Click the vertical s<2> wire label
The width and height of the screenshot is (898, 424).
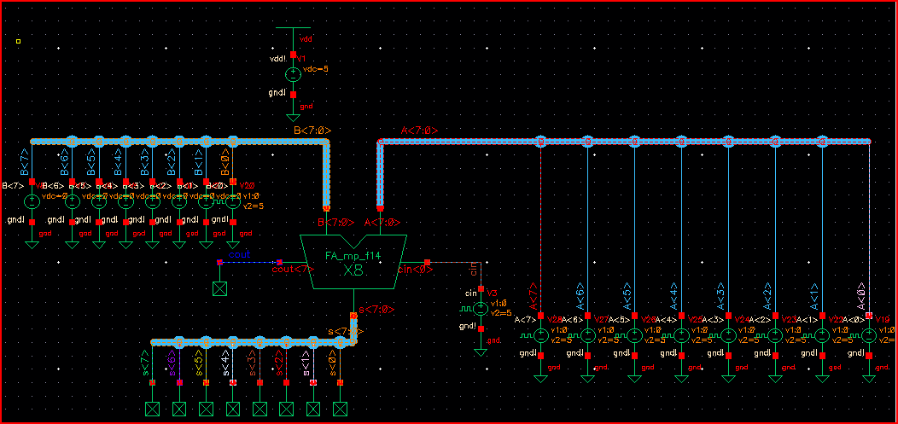[279, 363]
